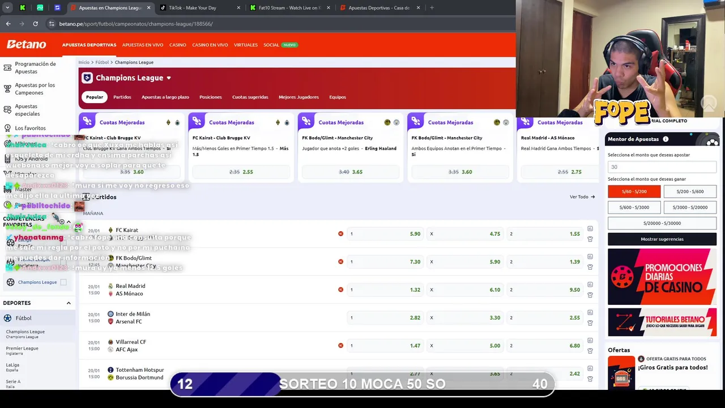Open stats icon for Inter de Milán match

590,312
